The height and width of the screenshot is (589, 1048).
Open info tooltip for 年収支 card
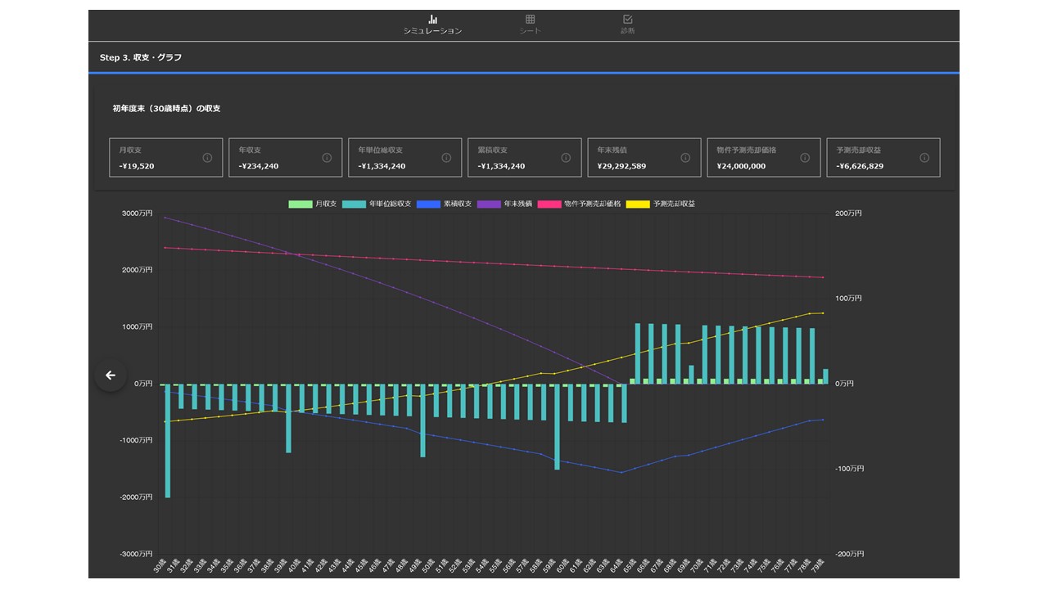(327, 158)
